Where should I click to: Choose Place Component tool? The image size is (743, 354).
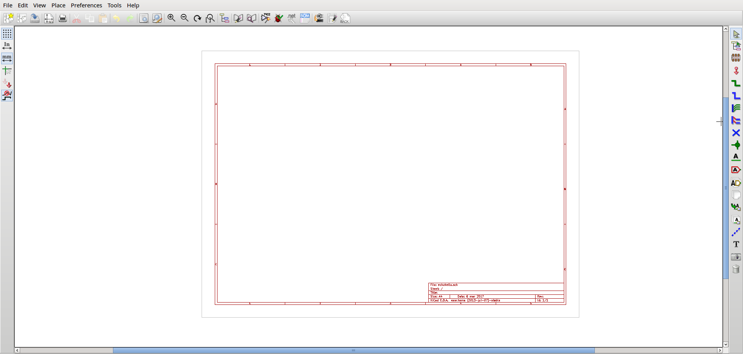click(736, 58)
